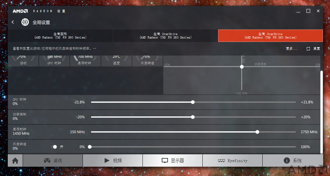The height and width of the screenshot is (176, 330).
Task: Click the 显存时钟 700 MHz gauge
Action: pyautogui.click(x=85, y=61)
